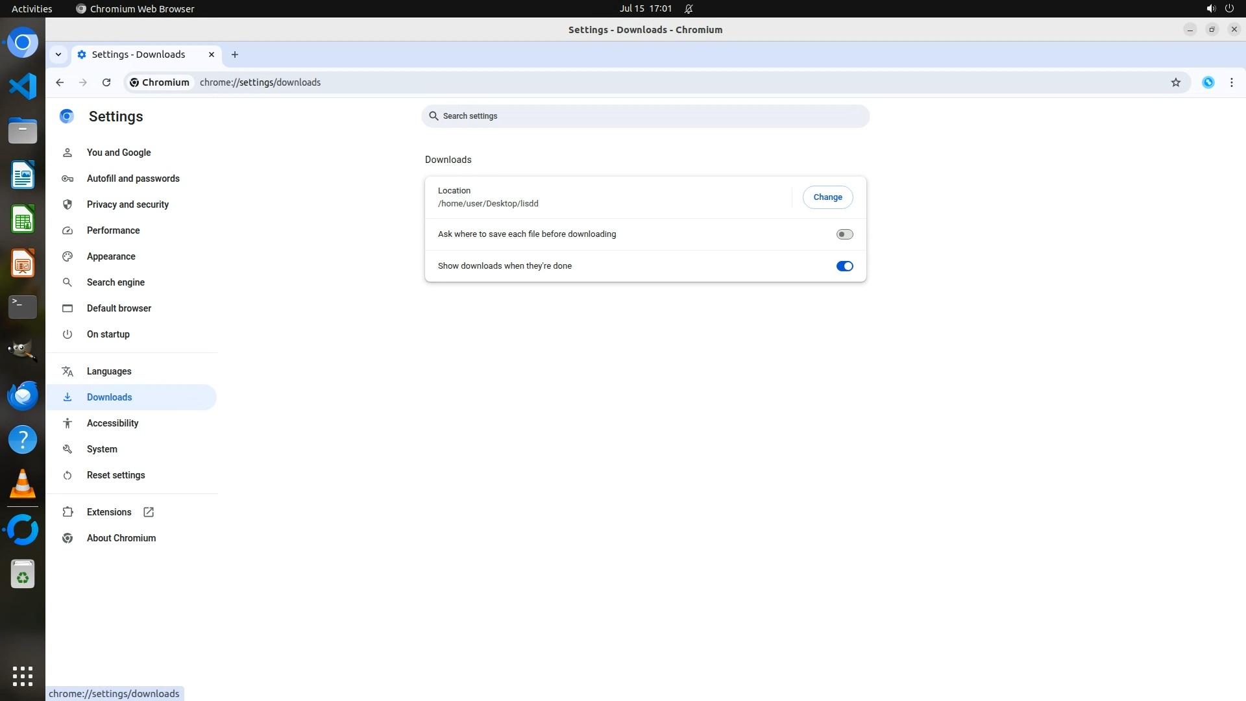Viewport: 1246px width, 701px height.
Task: Expand the tab search dropdown arrow
Action: coord(58,55)
